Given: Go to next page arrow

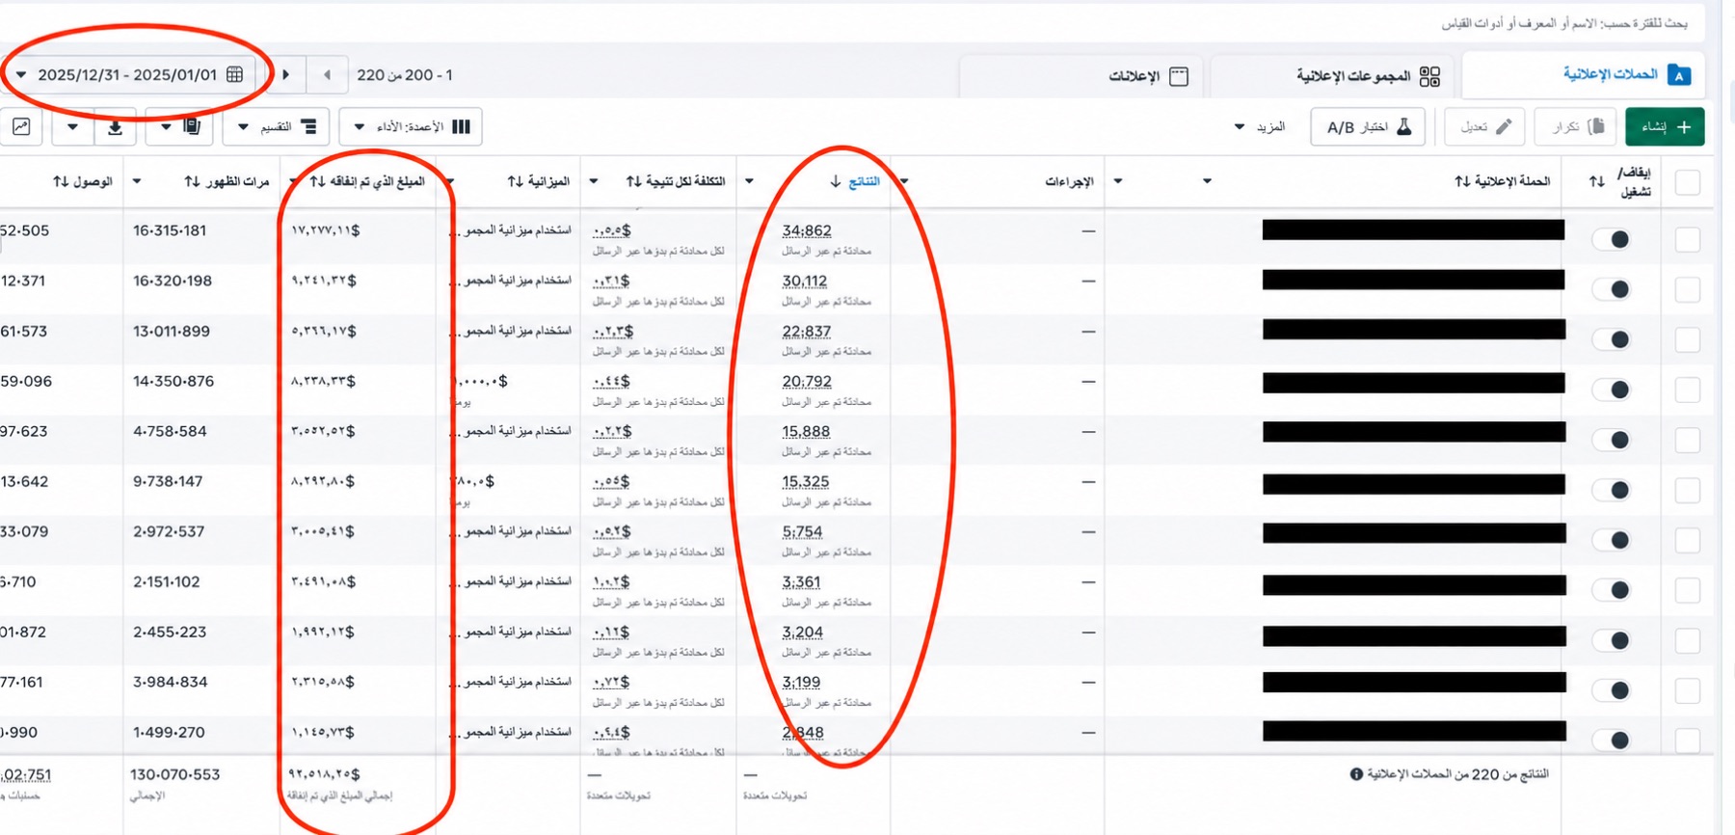Looking at the screenshot, I should (286, 74).
